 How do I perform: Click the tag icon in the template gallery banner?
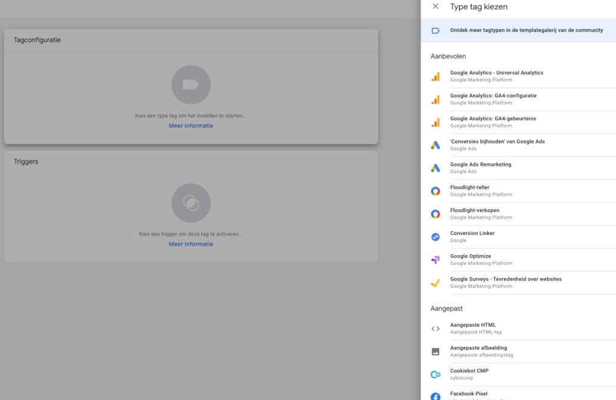click(436, 31)
